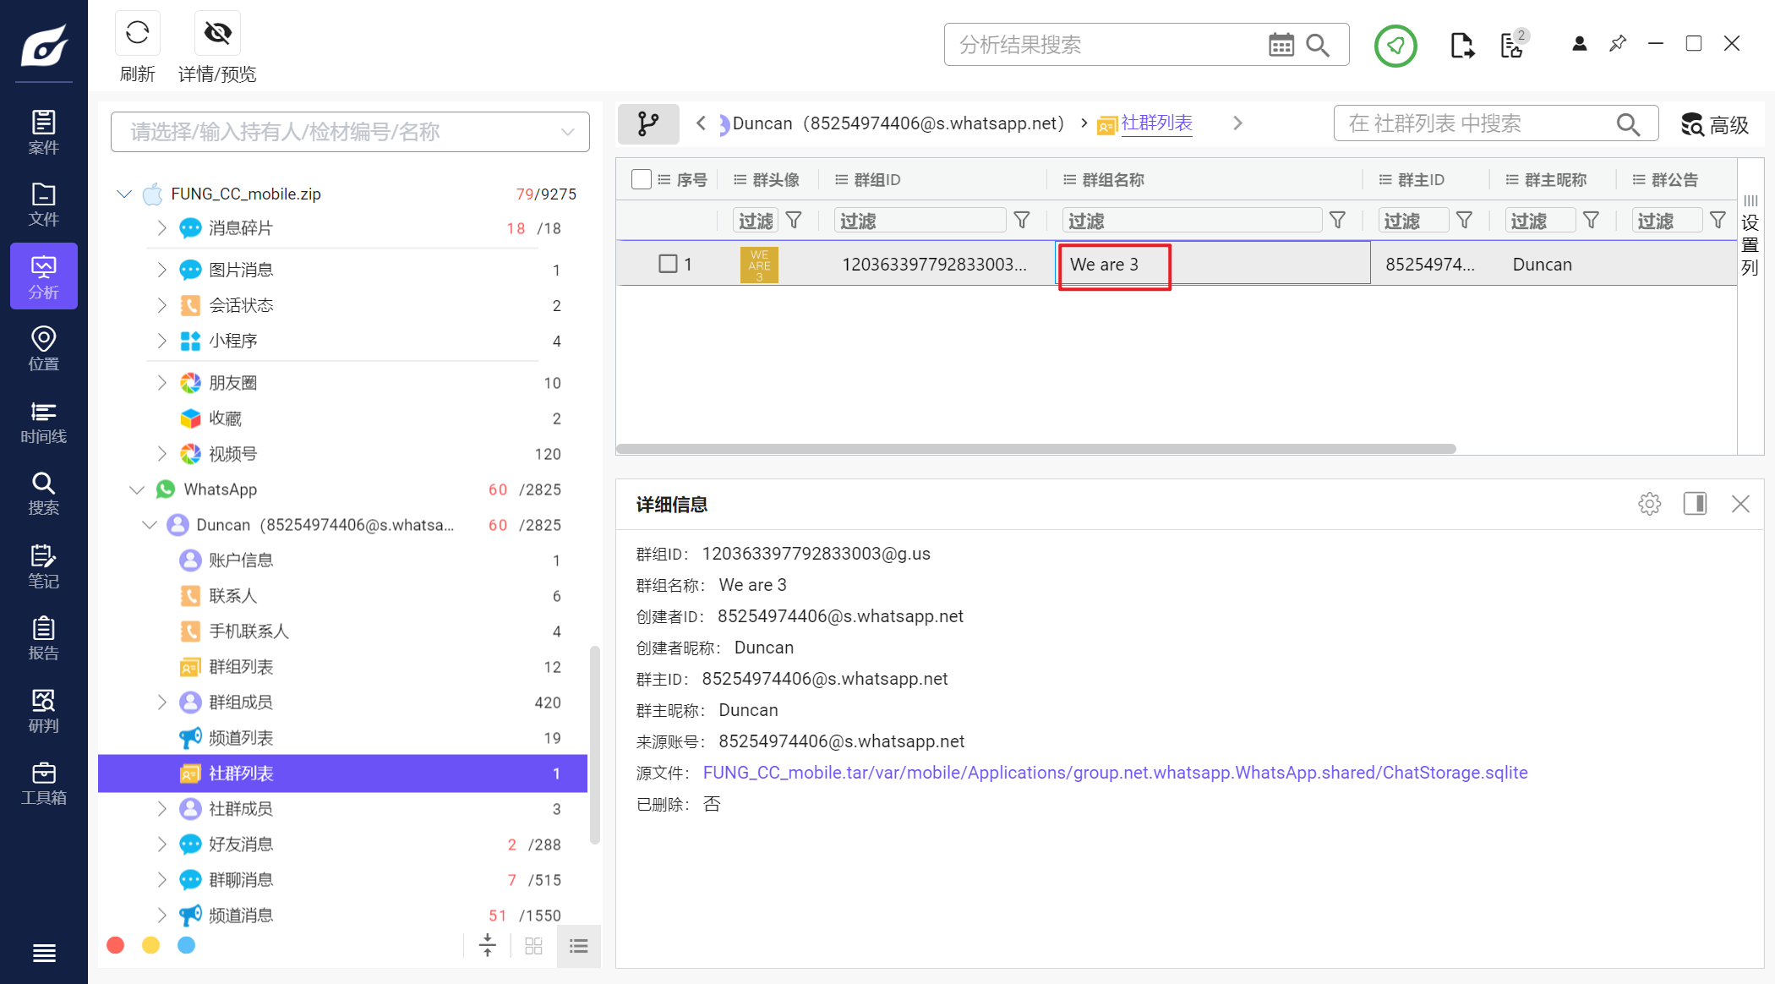Collapse the WhatsApp tree node
Image resolution: width=1775 pixels, height=984 pixels.
point(137,489)
